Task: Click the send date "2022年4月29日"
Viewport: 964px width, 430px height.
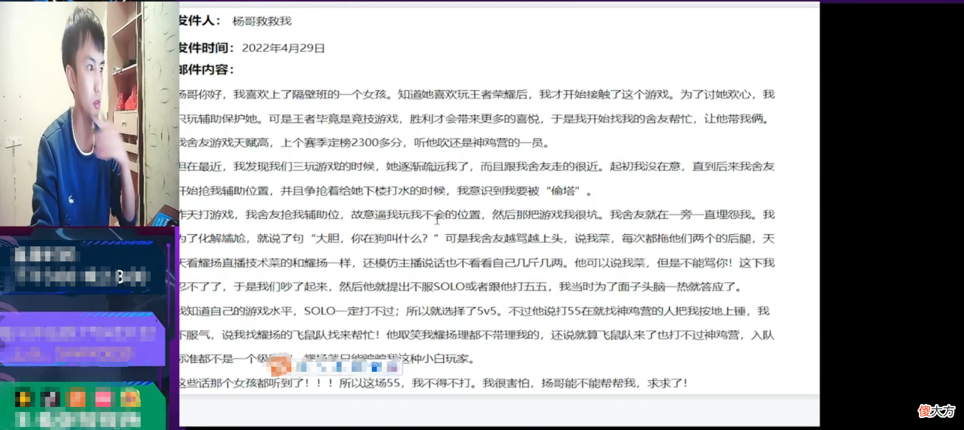Action: pos(283,48)
